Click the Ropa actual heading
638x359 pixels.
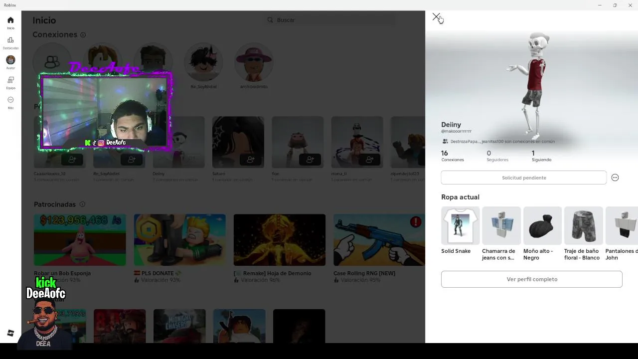point(460,197)
